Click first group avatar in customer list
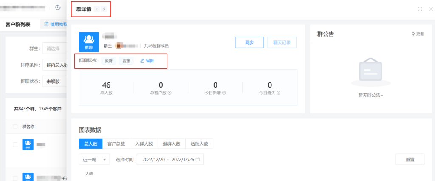 [x=28, y=144]
